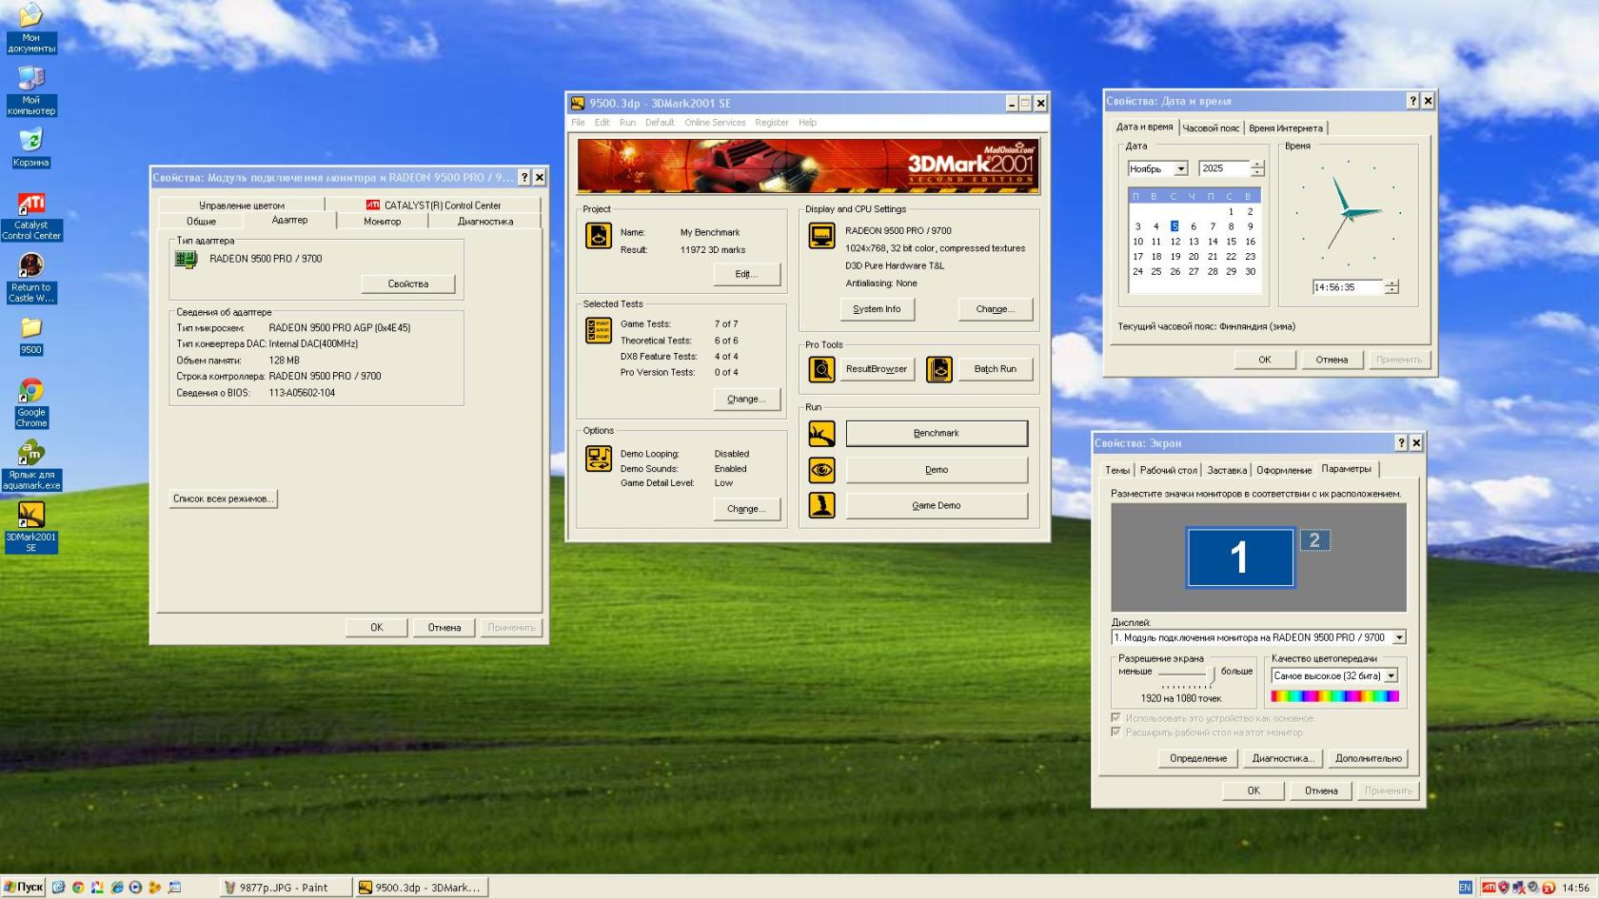Click the screen resolution slider handle
Image resolution: width=1599 pixels, height=899 pixels.
[1211, 674]
